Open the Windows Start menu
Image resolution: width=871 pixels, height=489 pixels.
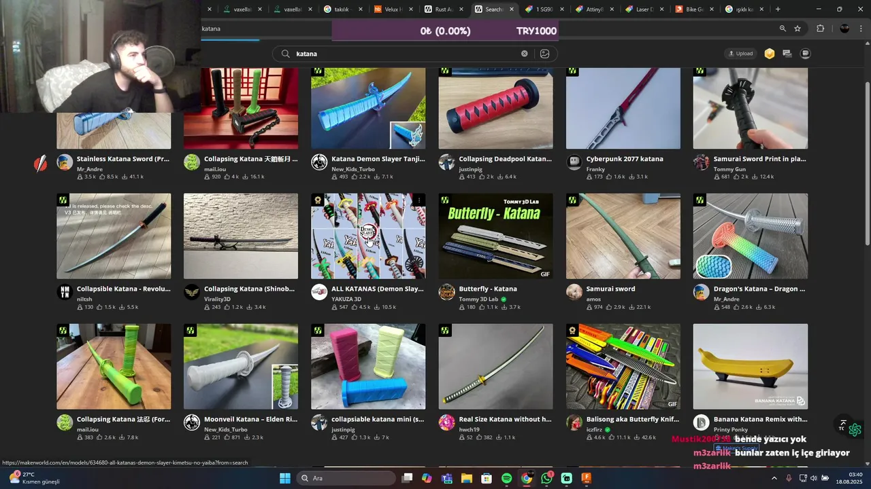[285, 478]
